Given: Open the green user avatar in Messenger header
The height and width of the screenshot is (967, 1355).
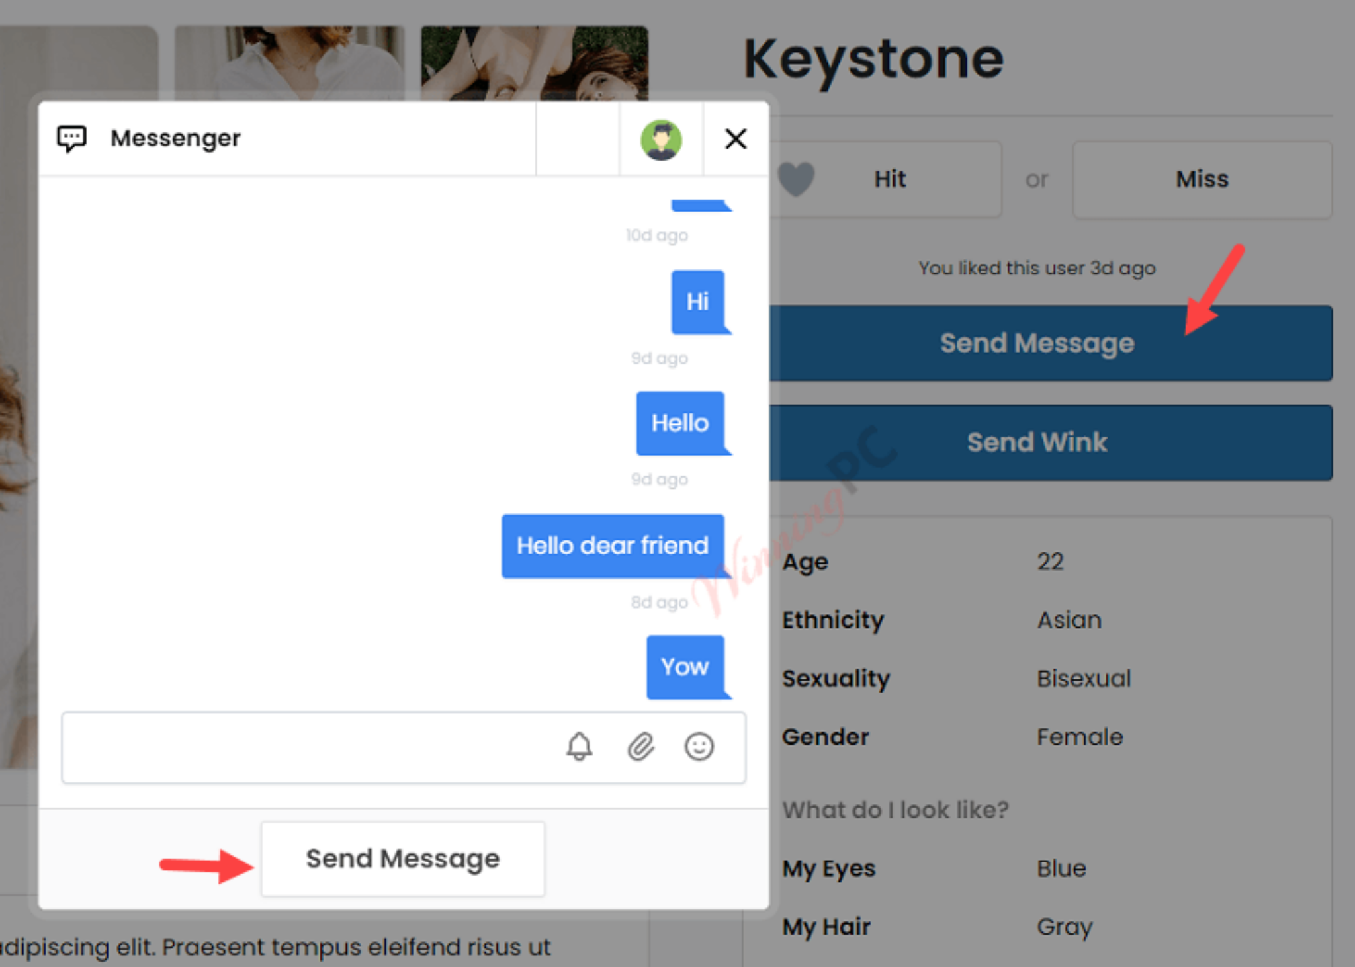Looking at the screenshot, I should click(661, 140).
